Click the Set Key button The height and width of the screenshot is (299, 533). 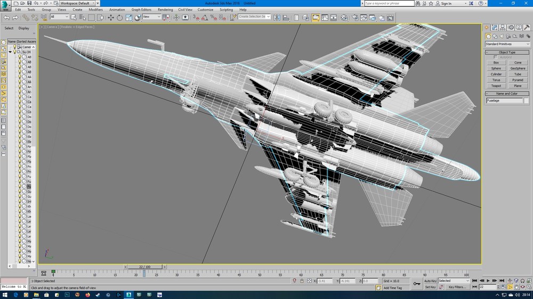pos(430,287)
